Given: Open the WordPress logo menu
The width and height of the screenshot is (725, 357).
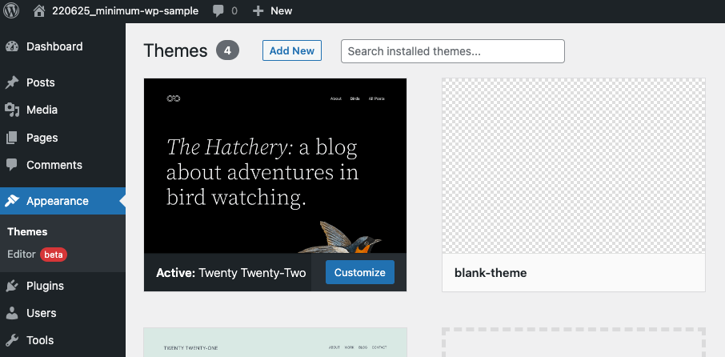Looking at the screenshot, I should tap(11, 10).
